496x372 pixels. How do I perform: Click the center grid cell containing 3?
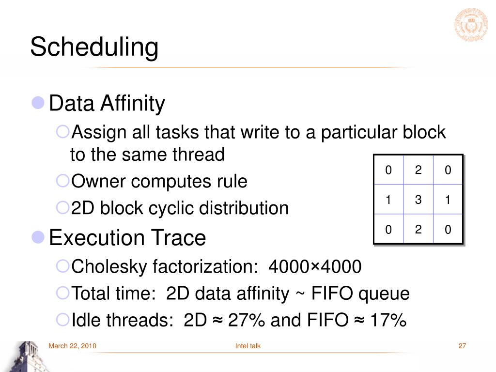(x=418, y=199)
